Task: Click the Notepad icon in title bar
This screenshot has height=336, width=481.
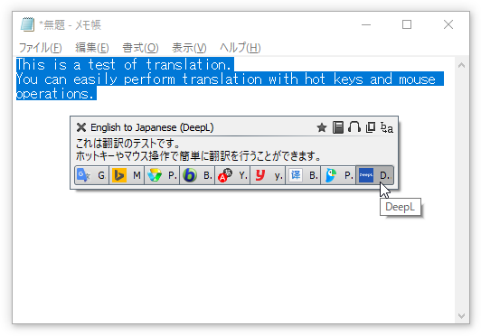Action: (x=27, y=24)
